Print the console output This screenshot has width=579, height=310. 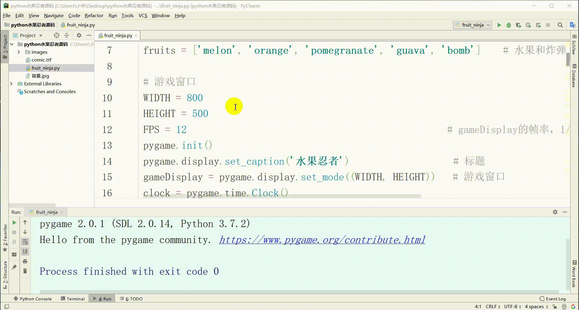click(25, 261)
